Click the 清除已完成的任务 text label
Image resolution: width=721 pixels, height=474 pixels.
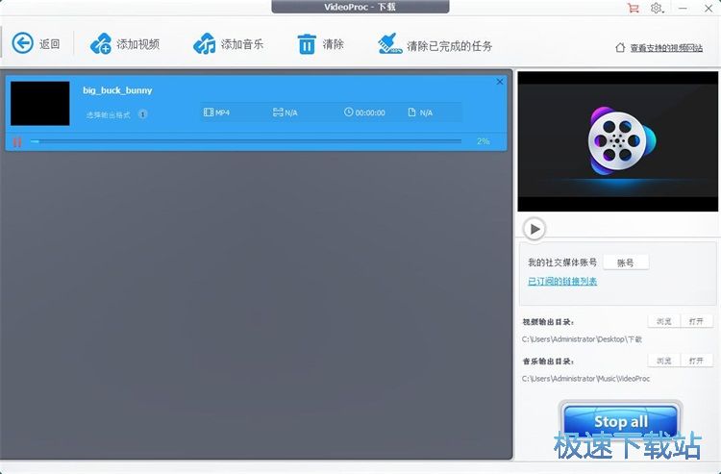(x=450, y=45)
